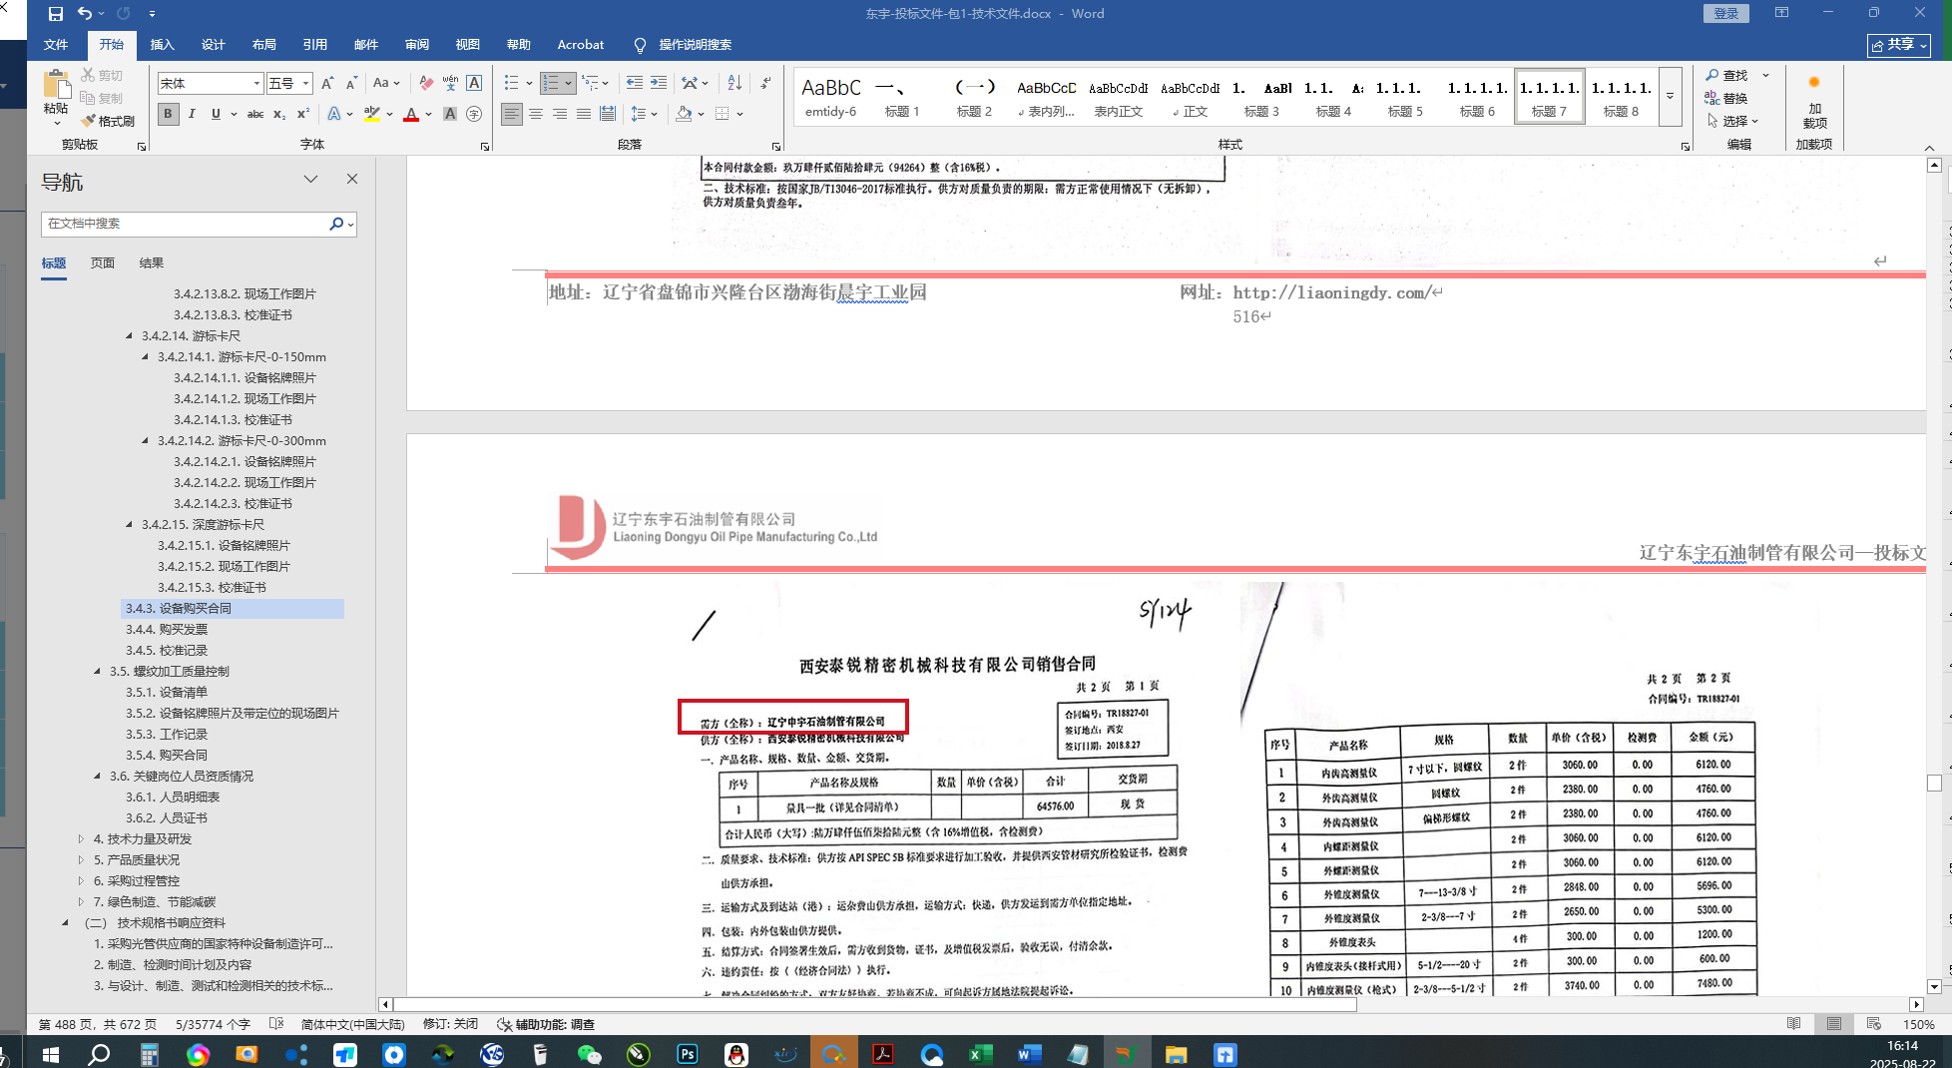The height and width of the screenshot is (1068, 1952).
Task: Switch to Web Layout view in the status bar
Action: tap(1874, 1024)
